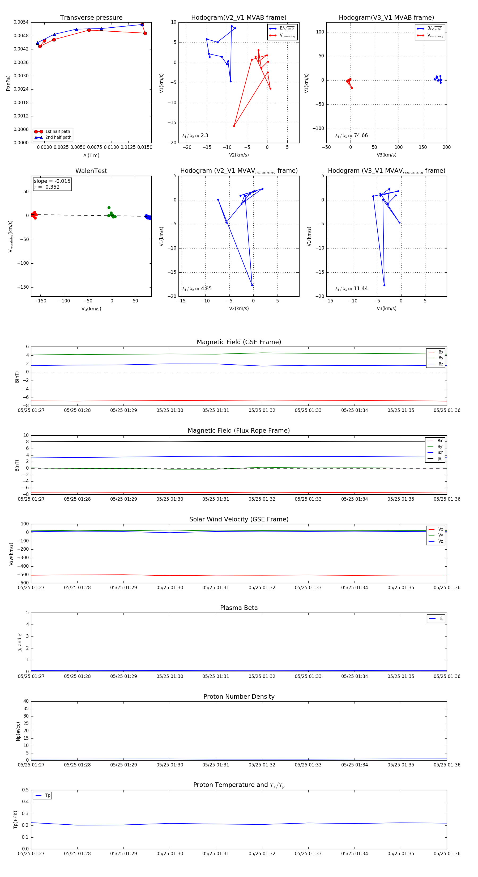The height and width of the screenshot is (877, 478).
Task: Click "V3(km/s)" label under the V3_V1 MVAB hodogram
Action: (386, 155)
